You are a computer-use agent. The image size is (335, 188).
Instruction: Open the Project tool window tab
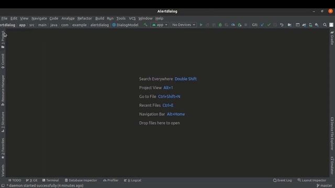[x=3, y=40]
